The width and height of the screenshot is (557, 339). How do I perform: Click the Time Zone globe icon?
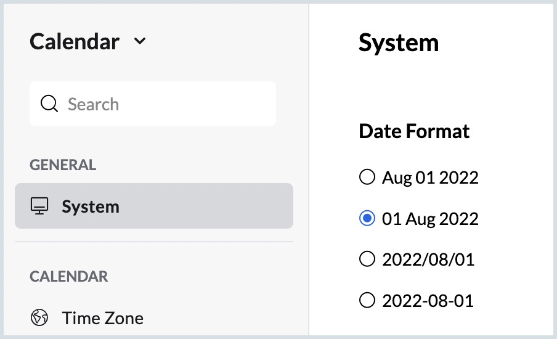coord(39,318)
